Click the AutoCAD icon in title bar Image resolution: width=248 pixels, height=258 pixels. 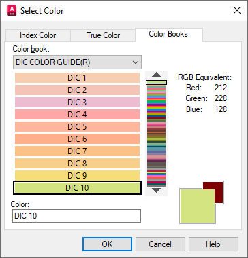click(x=12, y=11)
